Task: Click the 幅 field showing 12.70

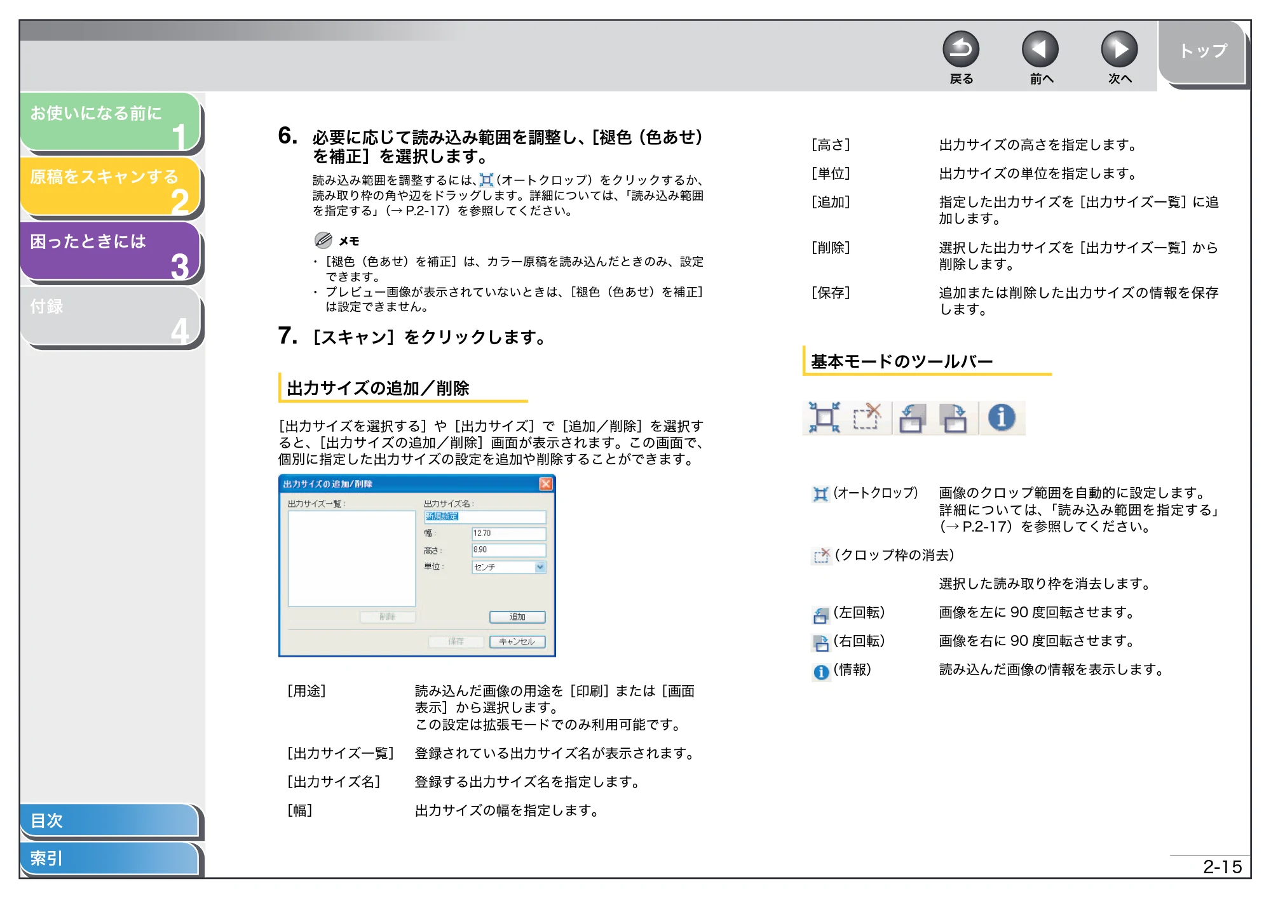Action: (508, 533)
